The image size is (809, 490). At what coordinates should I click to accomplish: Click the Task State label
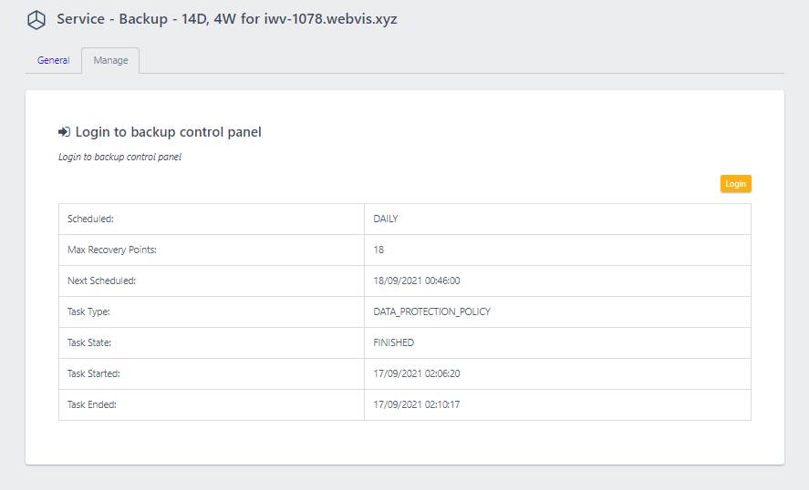point(89,342)
